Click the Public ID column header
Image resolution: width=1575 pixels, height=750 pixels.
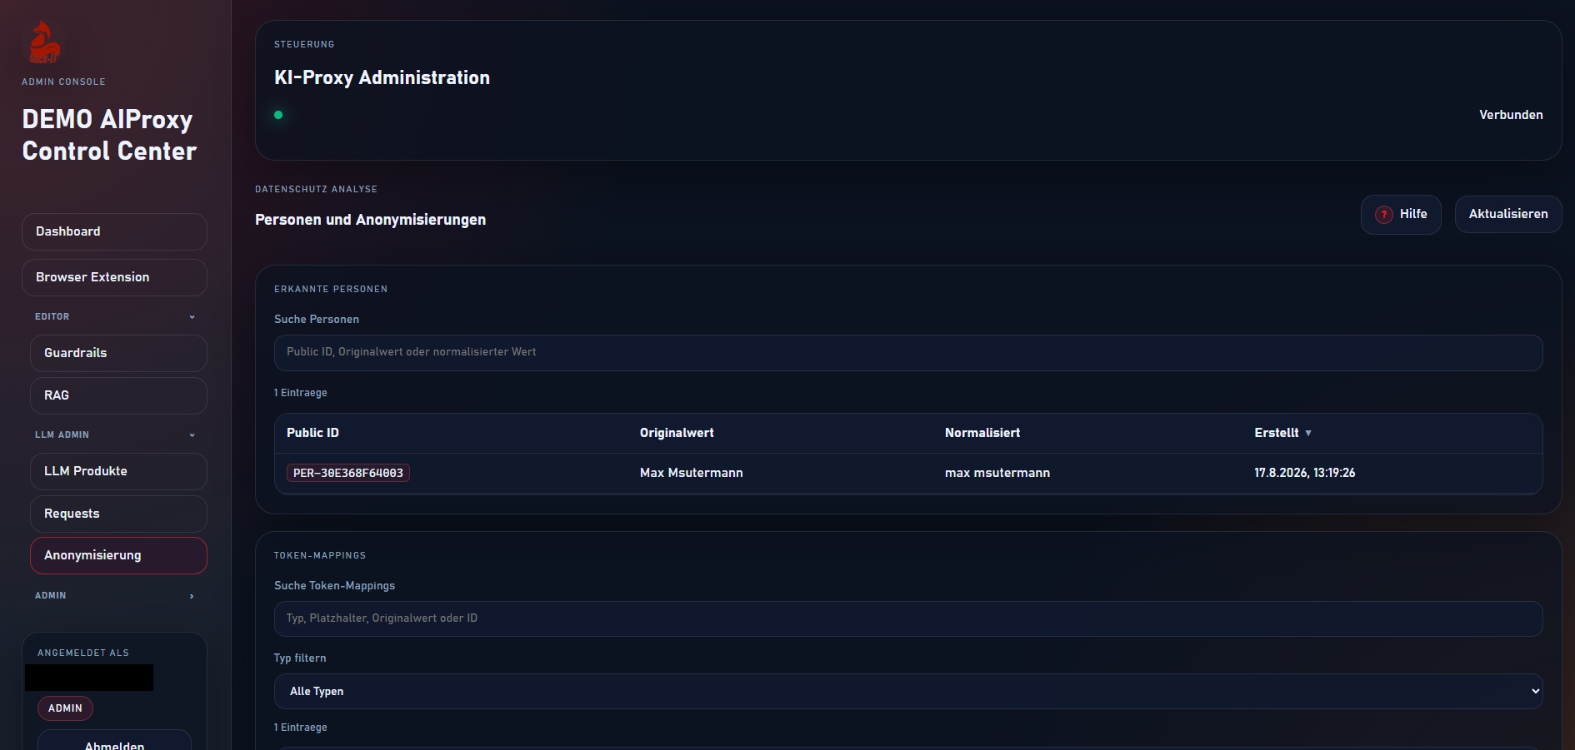tap(312, 433)
